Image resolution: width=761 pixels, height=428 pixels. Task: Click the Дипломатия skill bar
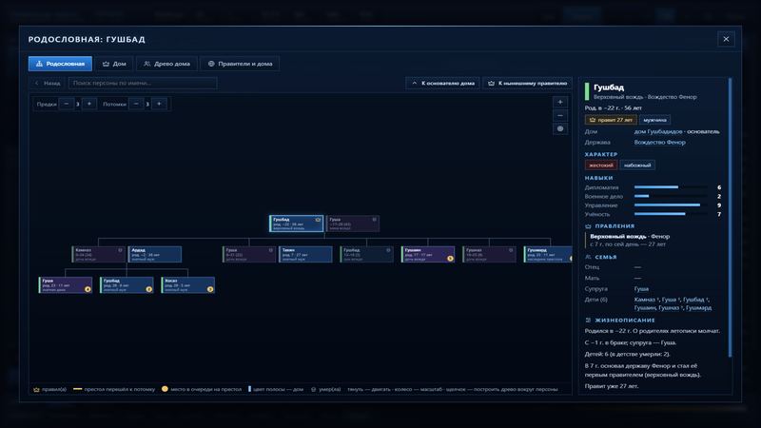pos(671,186)
